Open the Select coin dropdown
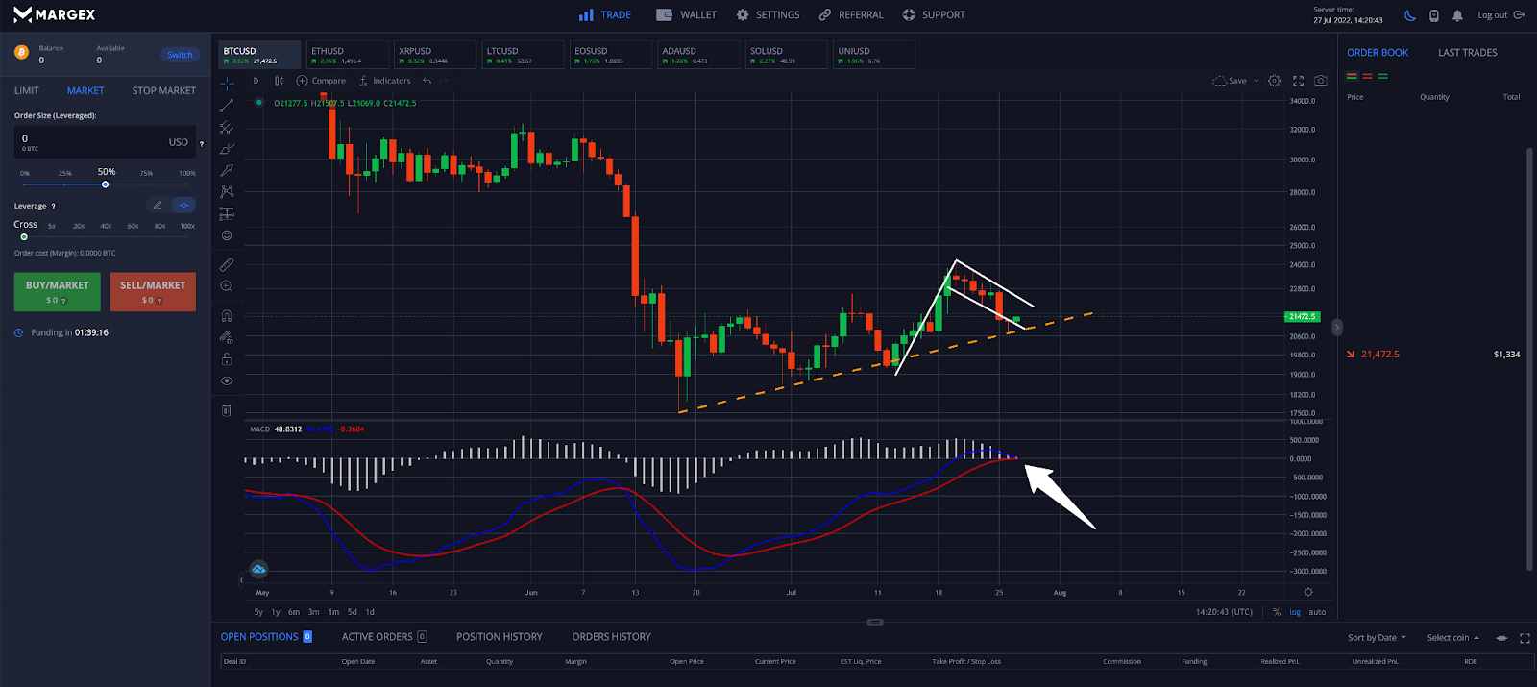Screen dimensions: 1537x687 tap(1452, 638)
